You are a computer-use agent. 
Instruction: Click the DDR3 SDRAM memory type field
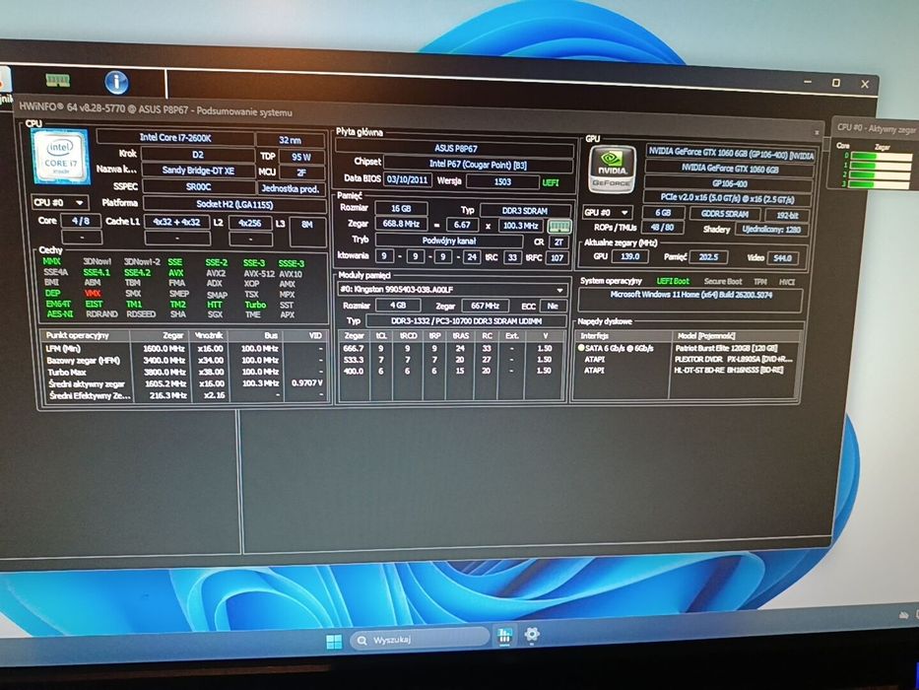[525, 211]
